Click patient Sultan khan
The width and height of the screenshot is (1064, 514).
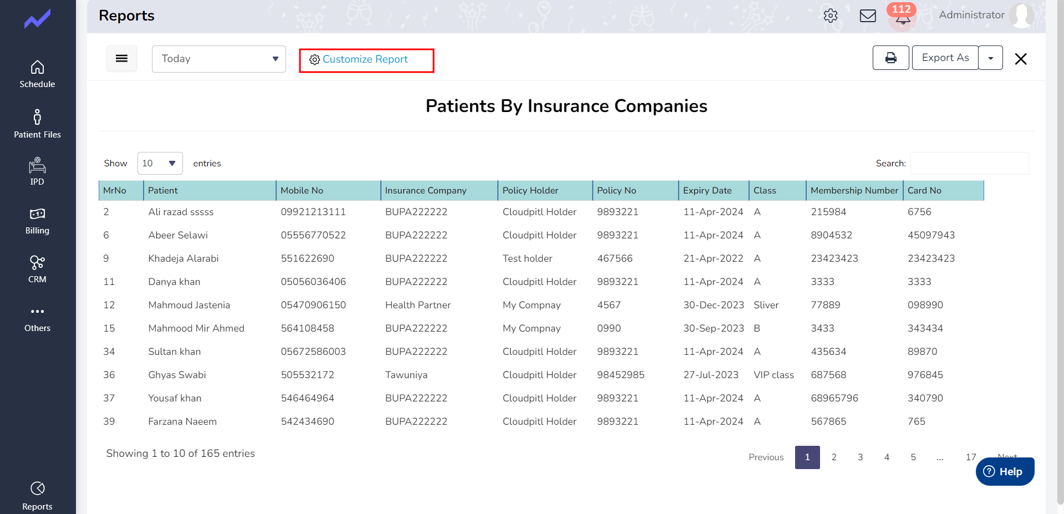[175, 352]
